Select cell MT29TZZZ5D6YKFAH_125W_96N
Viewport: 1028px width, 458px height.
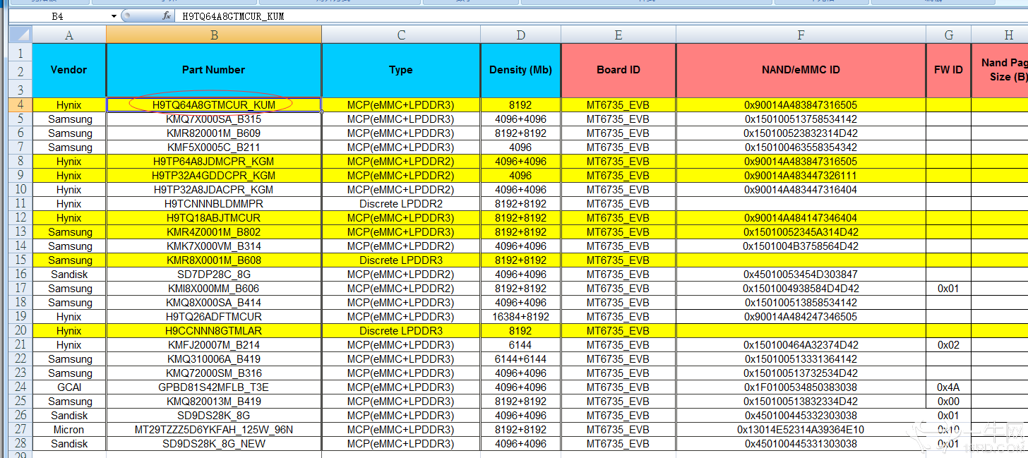pyautogui.click(x=214, y=430)
